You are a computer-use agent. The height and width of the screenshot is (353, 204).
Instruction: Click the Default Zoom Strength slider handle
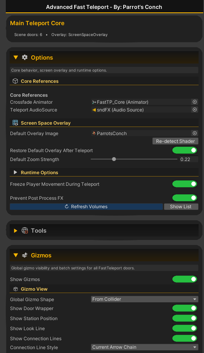pyautogui.click(x=114, y=159)
